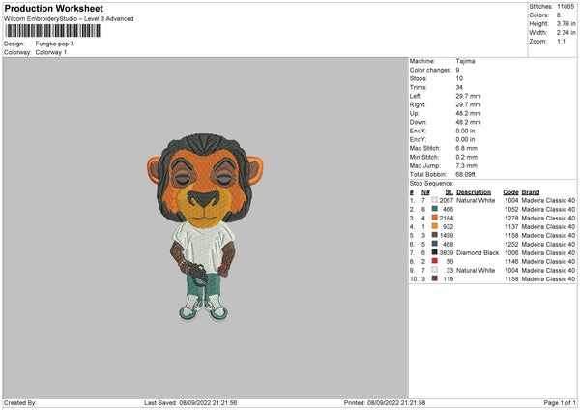This screenshot has height=410, width=580.
Task: Click the EndY value 0.00 in
Action: coord(465,139)
